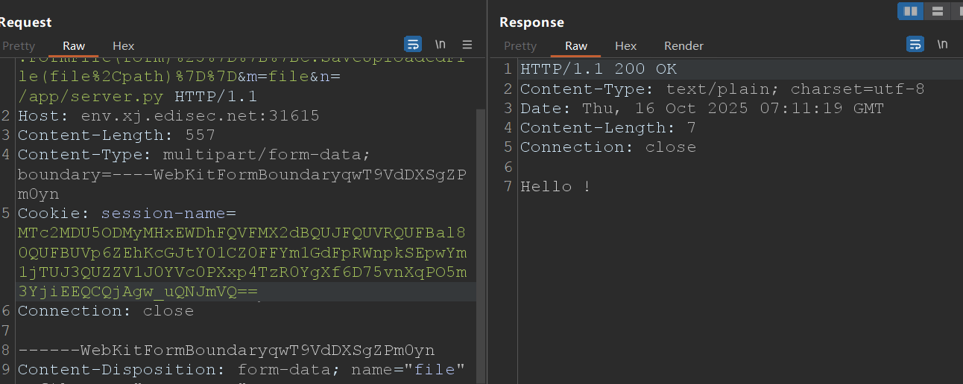Switch Response view to the Pretty tab
This screenshot has height=384, width=963.
520,46
